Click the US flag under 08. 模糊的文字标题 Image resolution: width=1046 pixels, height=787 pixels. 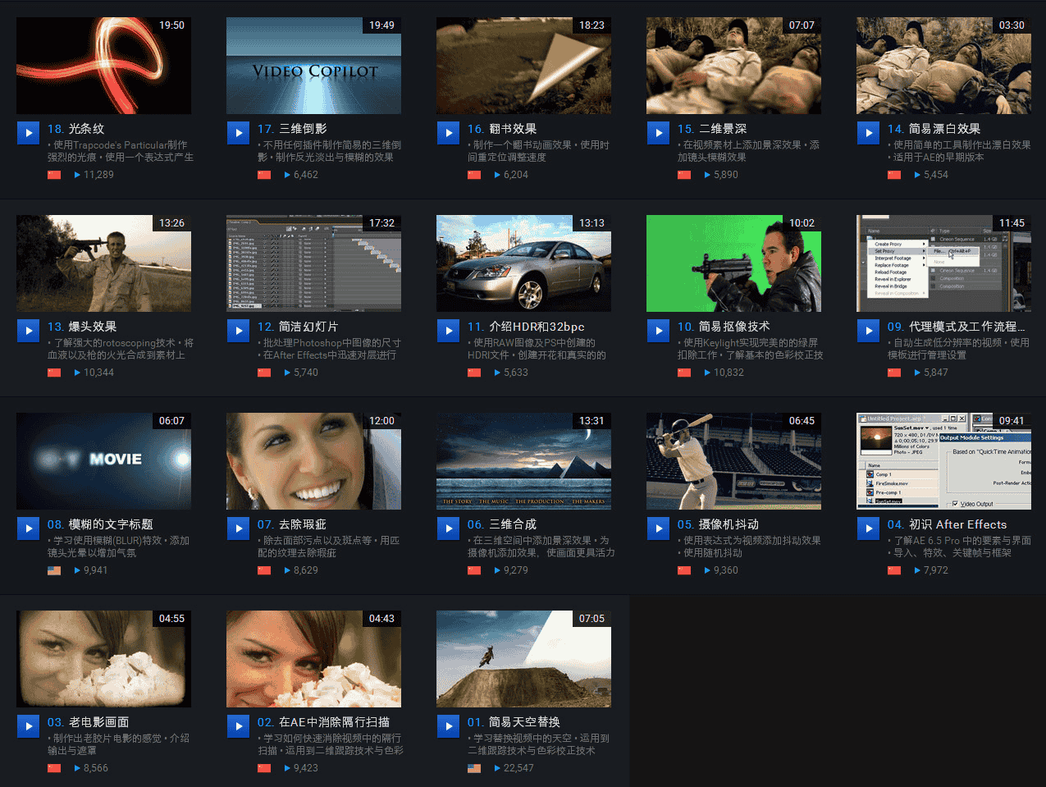click(x=54, y=570)
